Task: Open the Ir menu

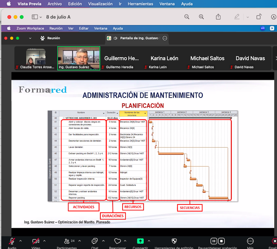Action: 120,4
